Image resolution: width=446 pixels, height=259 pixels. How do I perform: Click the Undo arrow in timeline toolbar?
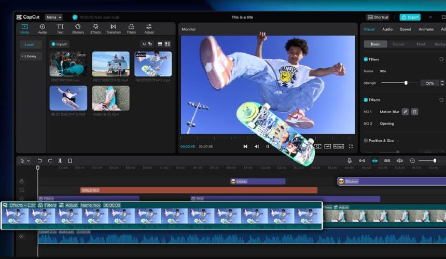tap(40, 161)
